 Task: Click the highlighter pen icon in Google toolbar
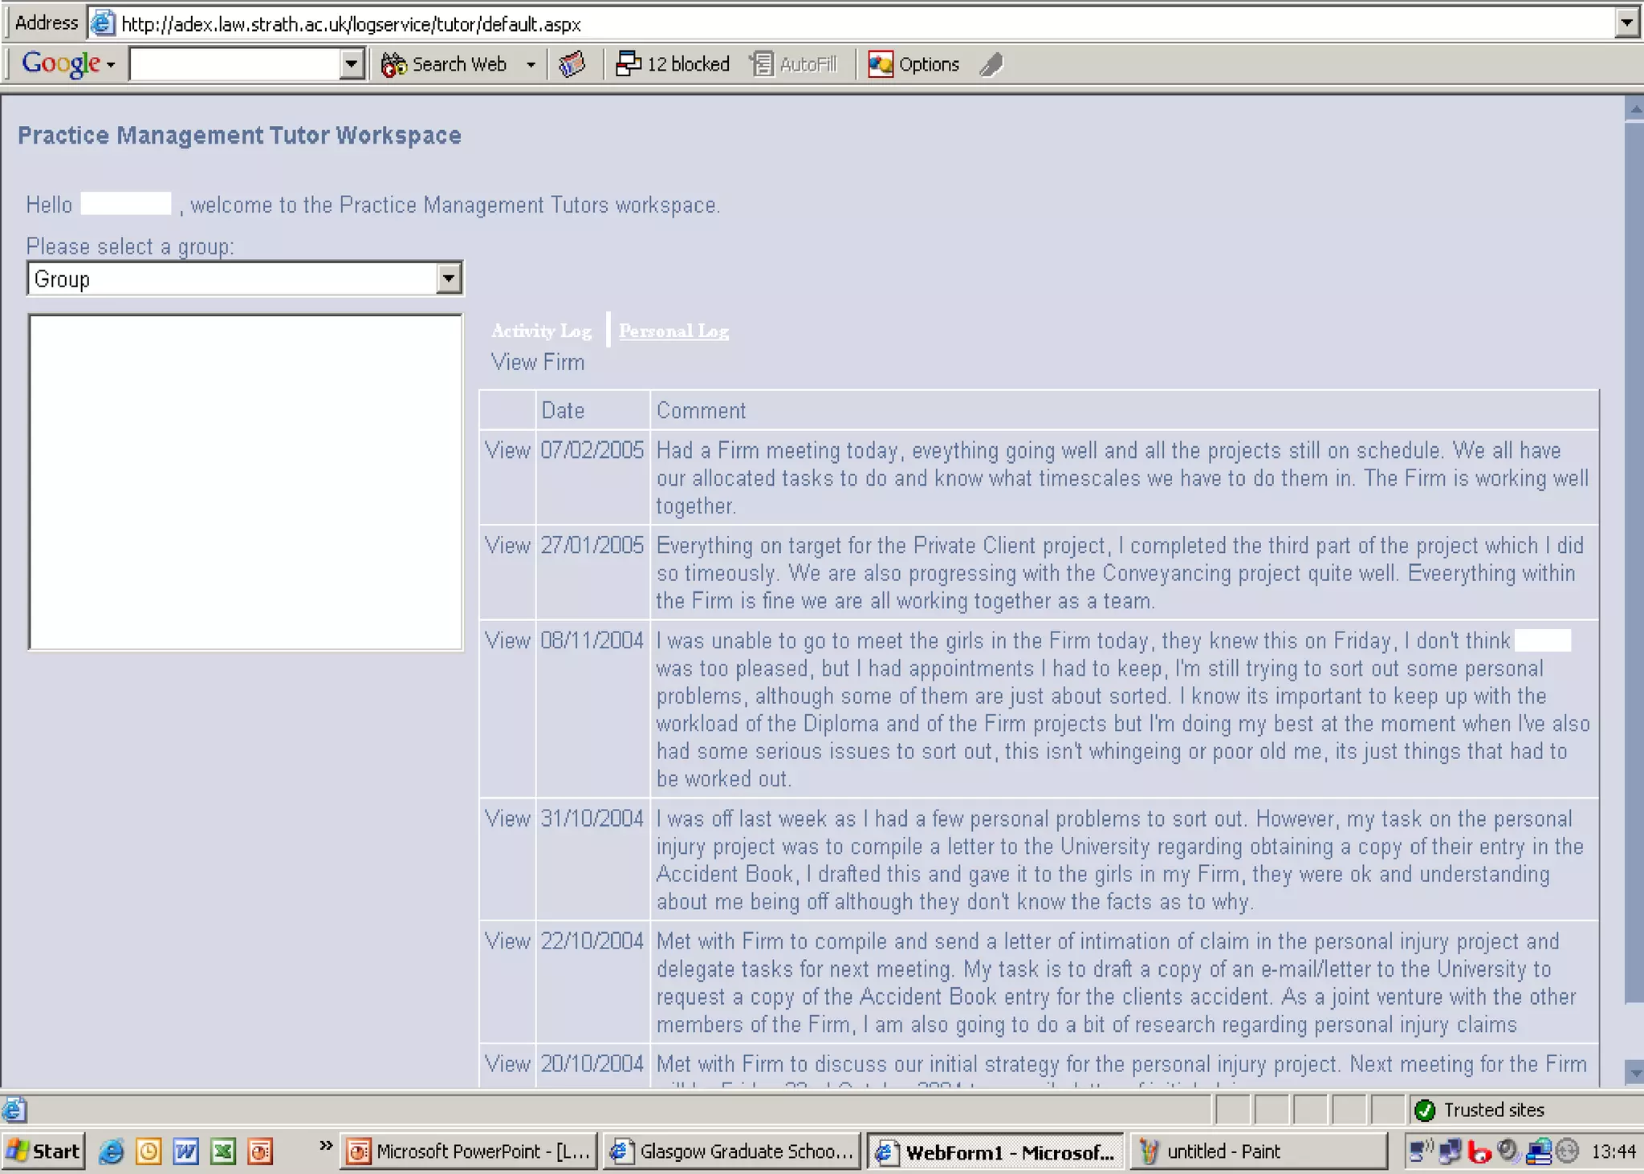[x=992, y=64]
